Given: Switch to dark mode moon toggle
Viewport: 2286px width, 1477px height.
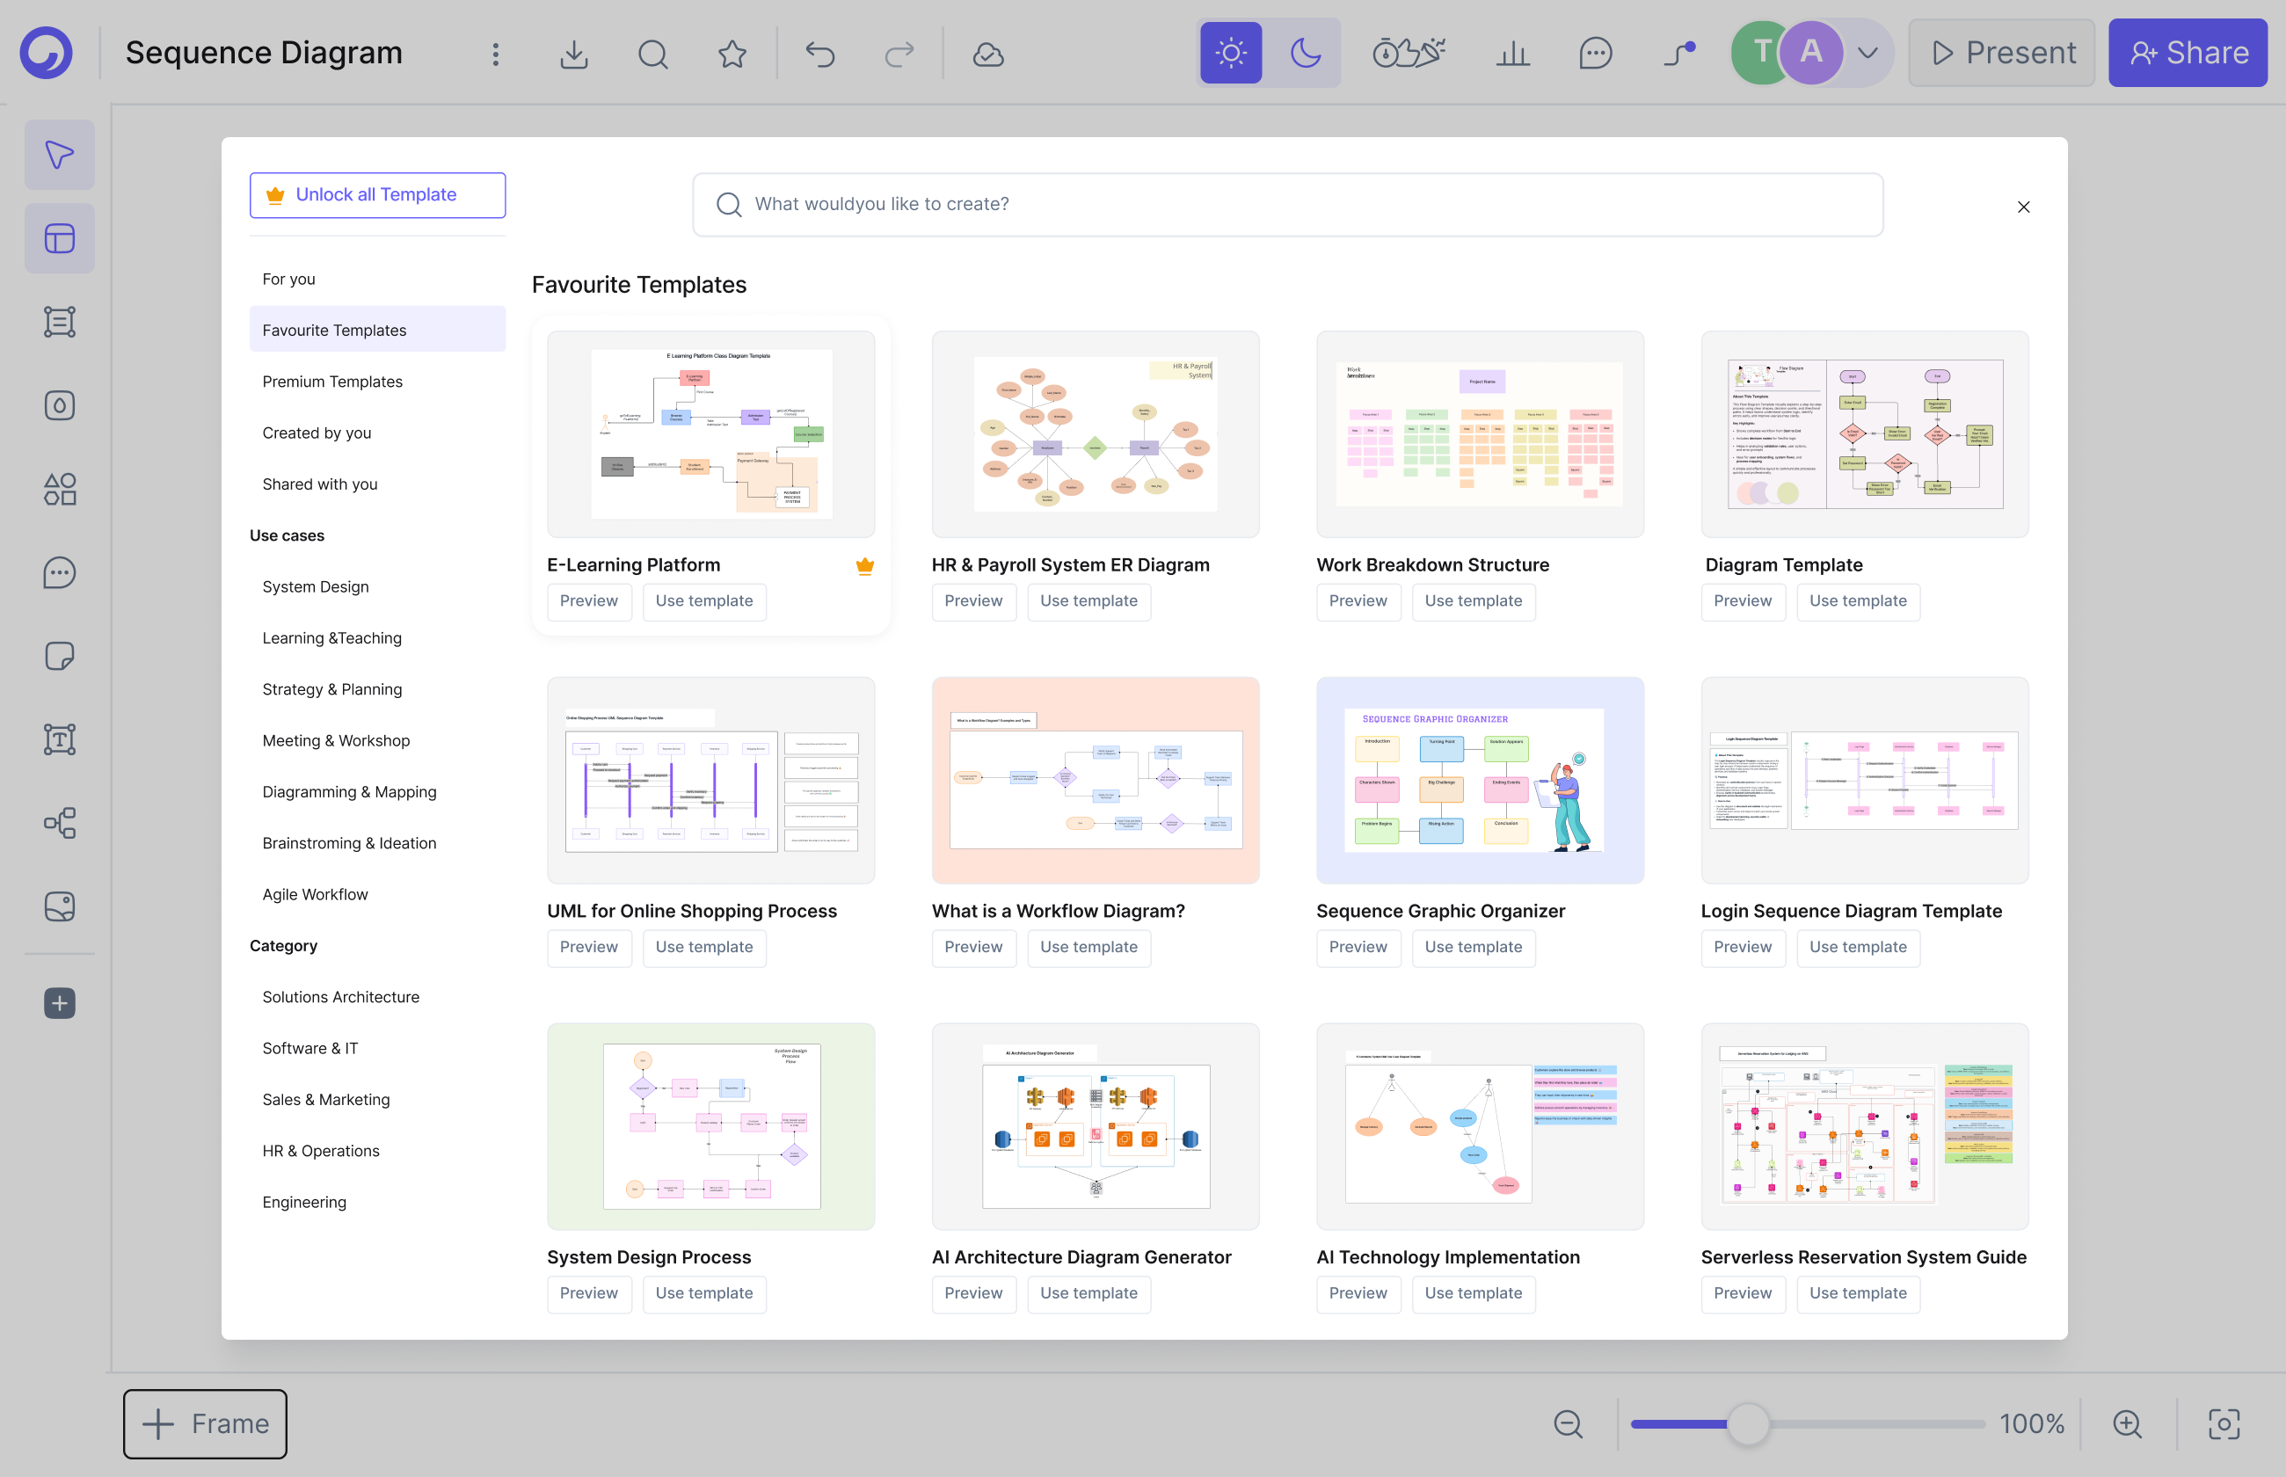Looking at the screenshot, I should coord(1305,54).
